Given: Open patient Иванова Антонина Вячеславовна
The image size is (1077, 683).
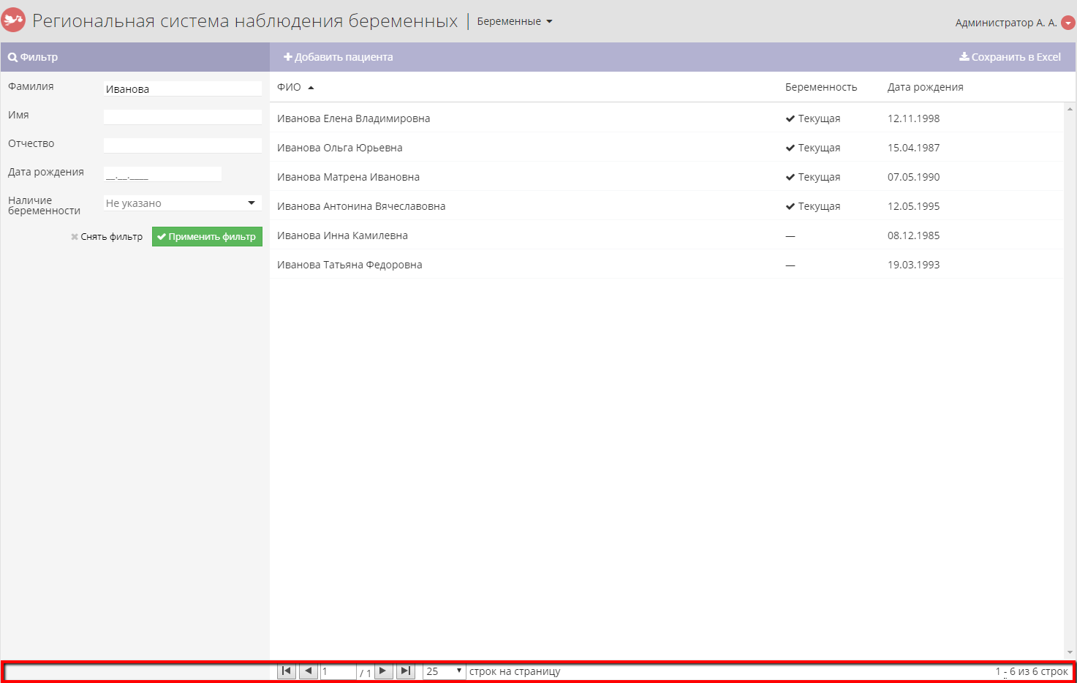Looking at the screenshot, I should point(361,206).
